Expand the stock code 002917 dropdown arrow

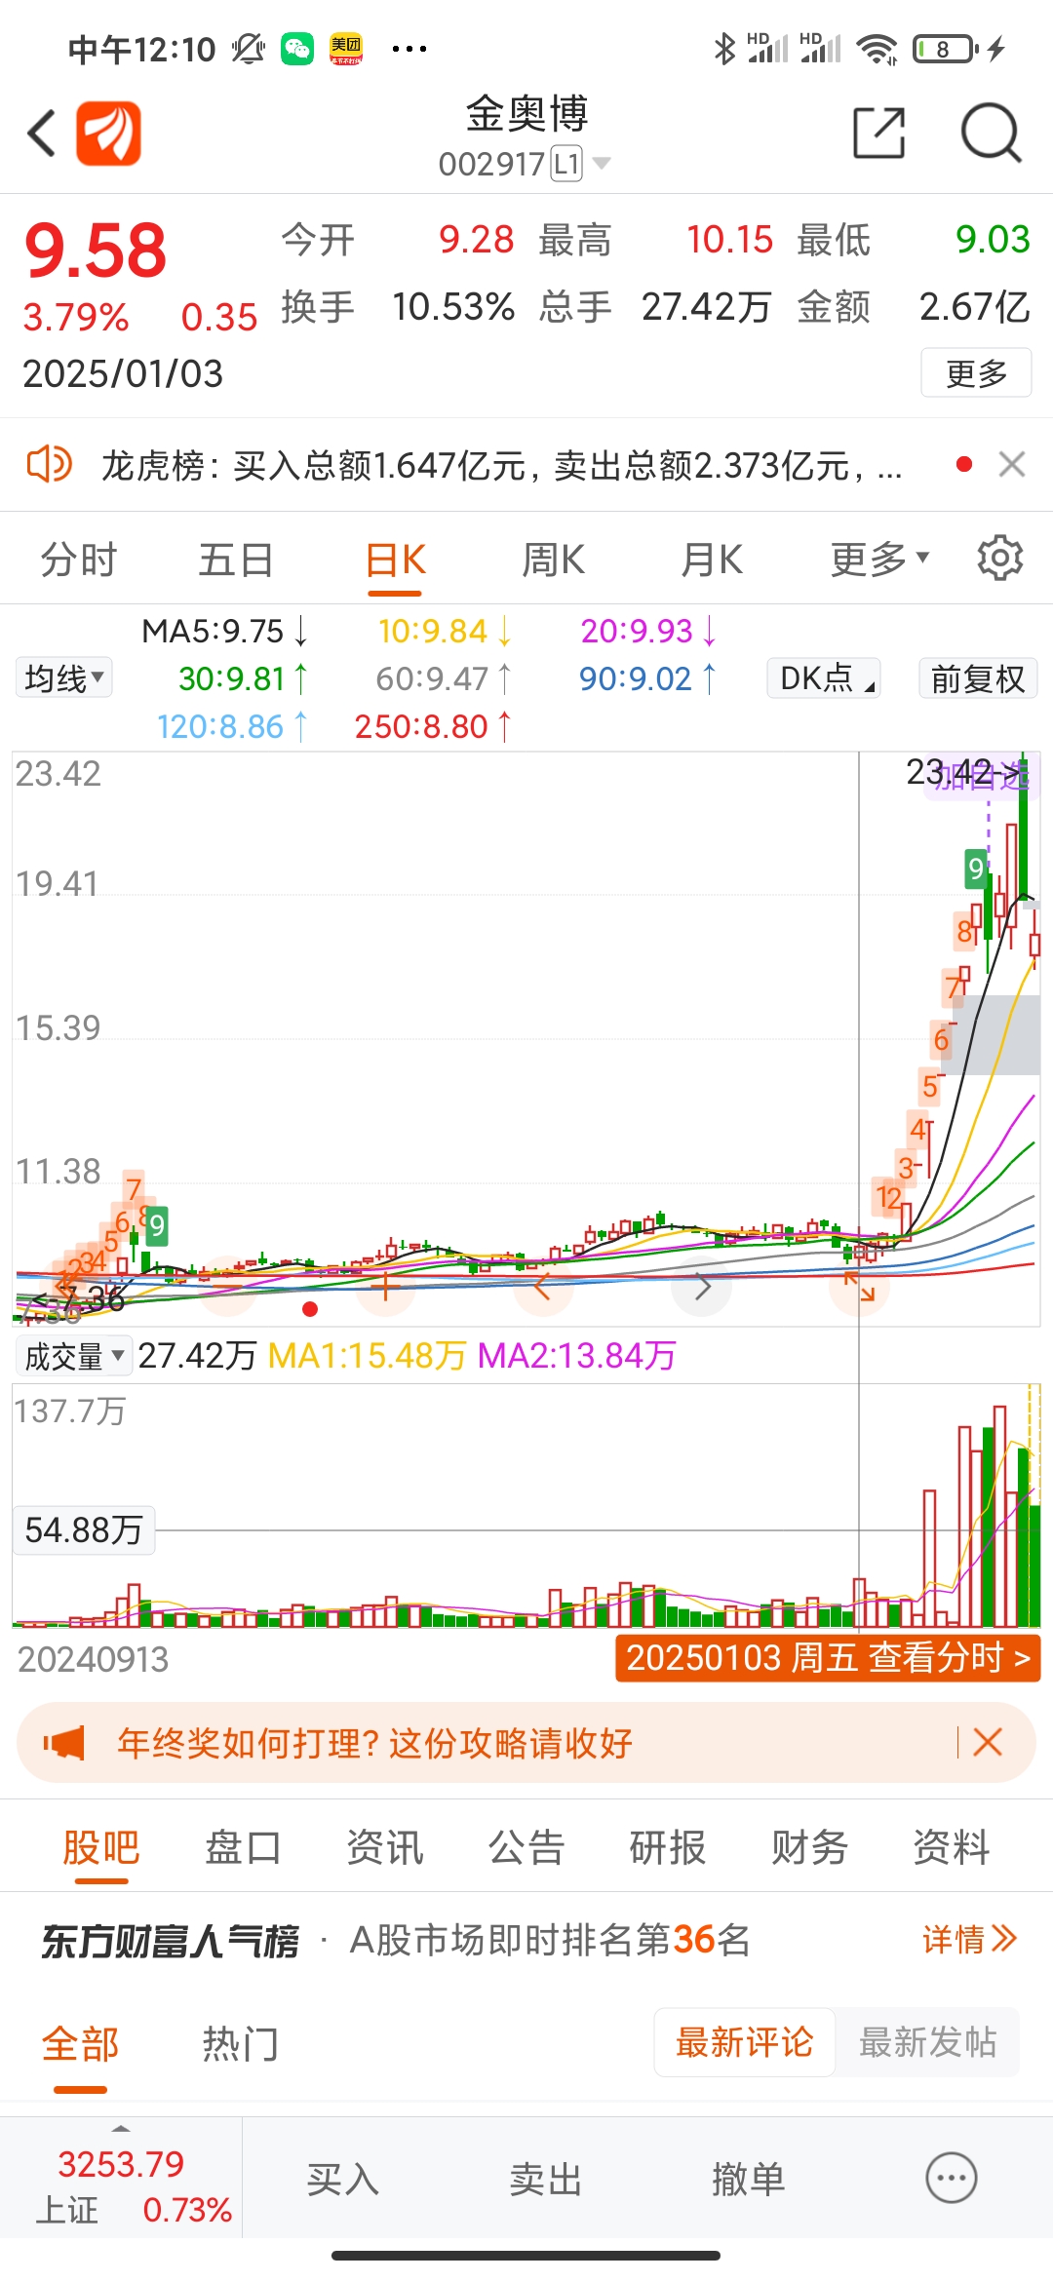[602, 163]
